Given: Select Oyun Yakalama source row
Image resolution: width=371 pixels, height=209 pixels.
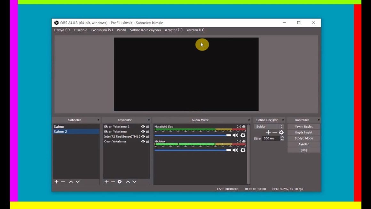Looking at the screenshot, I should coord(126,141).
